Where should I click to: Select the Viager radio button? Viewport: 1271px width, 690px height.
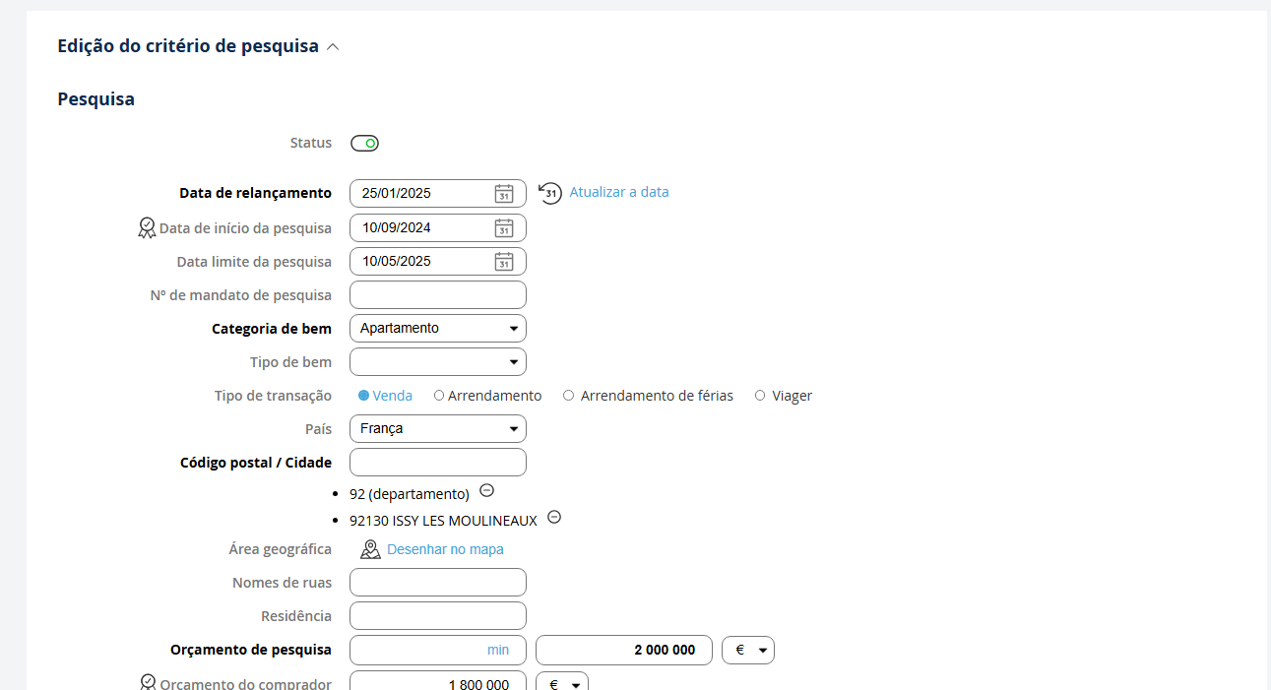(x=760, y=396)
